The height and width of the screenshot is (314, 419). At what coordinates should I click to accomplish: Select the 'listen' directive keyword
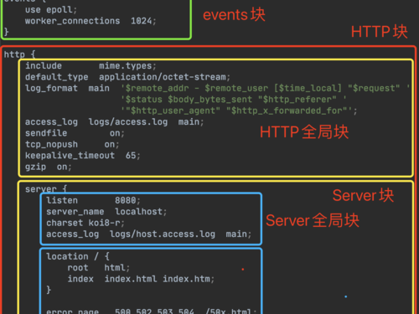(x=62, y=200)
